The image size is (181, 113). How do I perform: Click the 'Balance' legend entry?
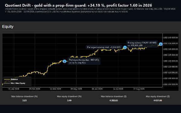(x=11, y=79)
